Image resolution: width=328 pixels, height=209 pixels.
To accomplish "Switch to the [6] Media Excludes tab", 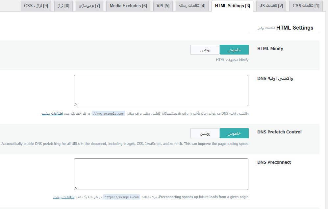I will pos(128,6).
